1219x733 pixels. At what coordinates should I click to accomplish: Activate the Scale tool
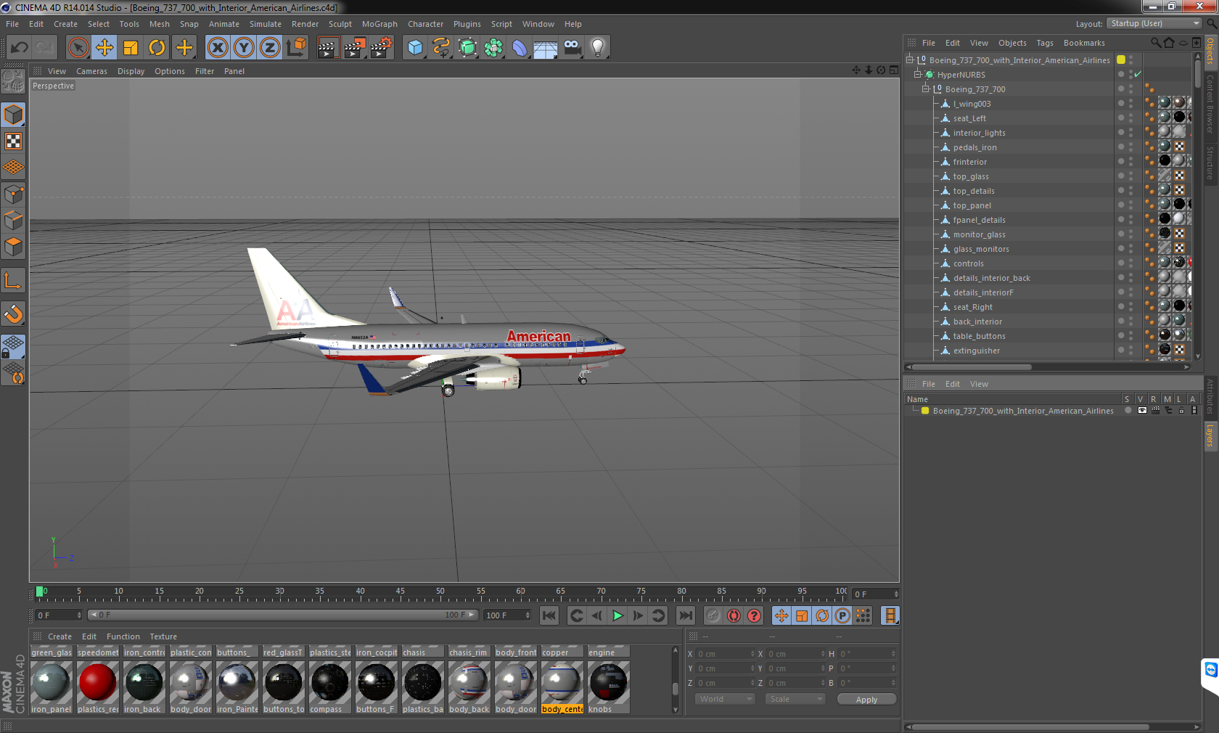[x=131, y=48]
